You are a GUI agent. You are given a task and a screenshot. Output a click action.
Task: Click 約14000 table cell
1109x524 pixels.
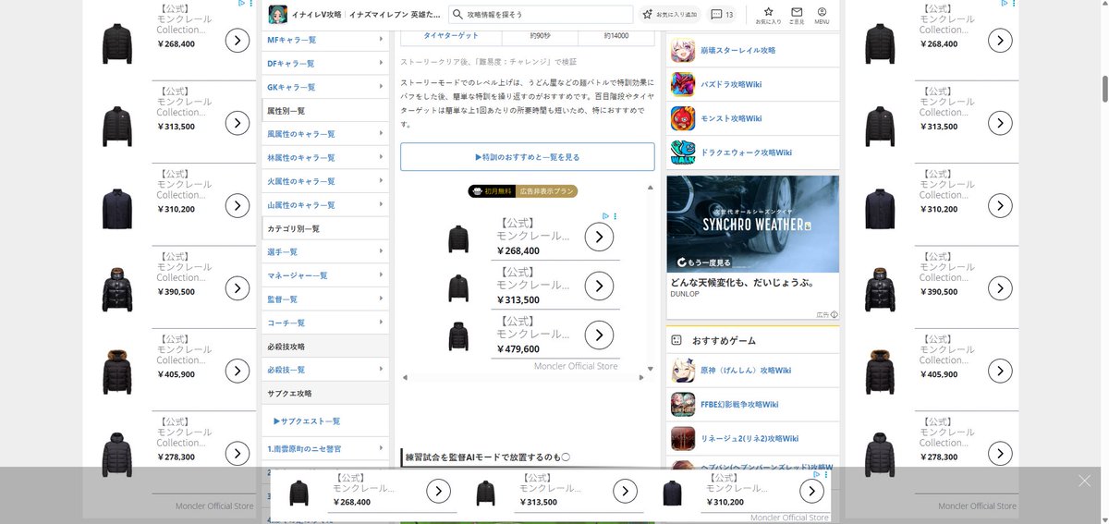point(616,35)
